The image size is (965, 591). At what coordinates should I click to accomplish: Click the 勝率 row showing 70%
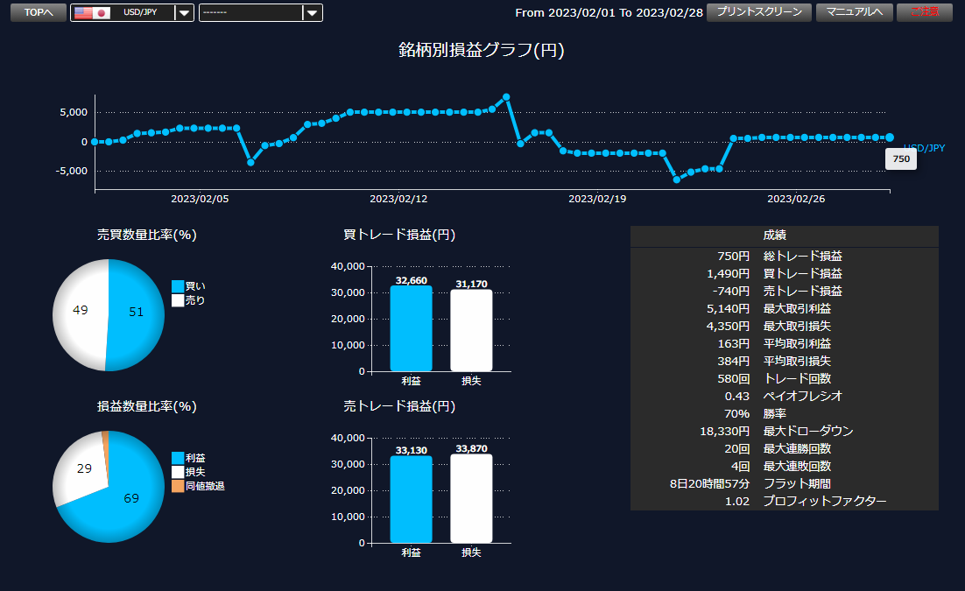784,413
